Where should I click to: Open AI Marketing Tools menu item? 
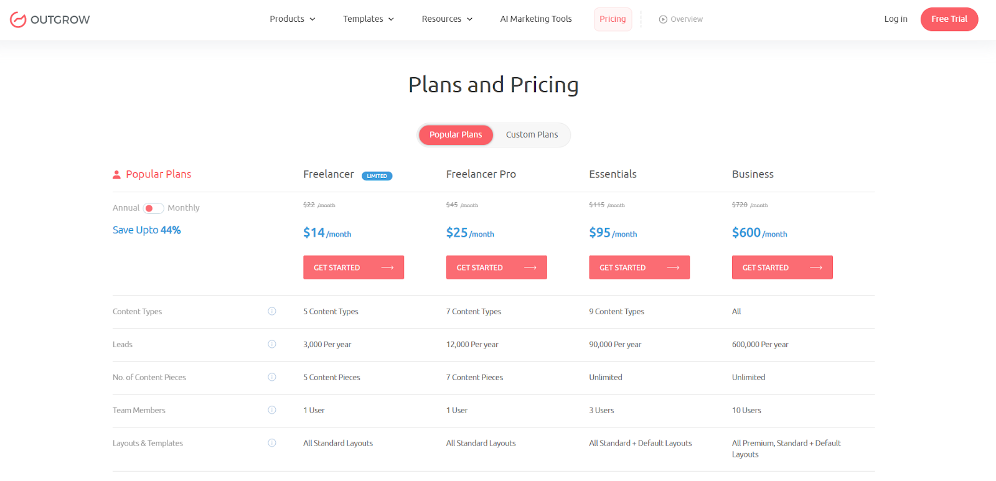pos(536,19)
